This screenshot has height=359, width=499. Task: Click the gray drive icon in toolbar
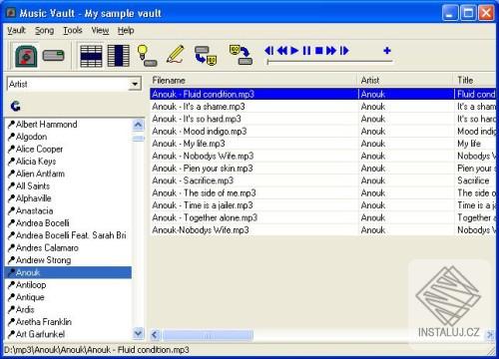[53, 55]
